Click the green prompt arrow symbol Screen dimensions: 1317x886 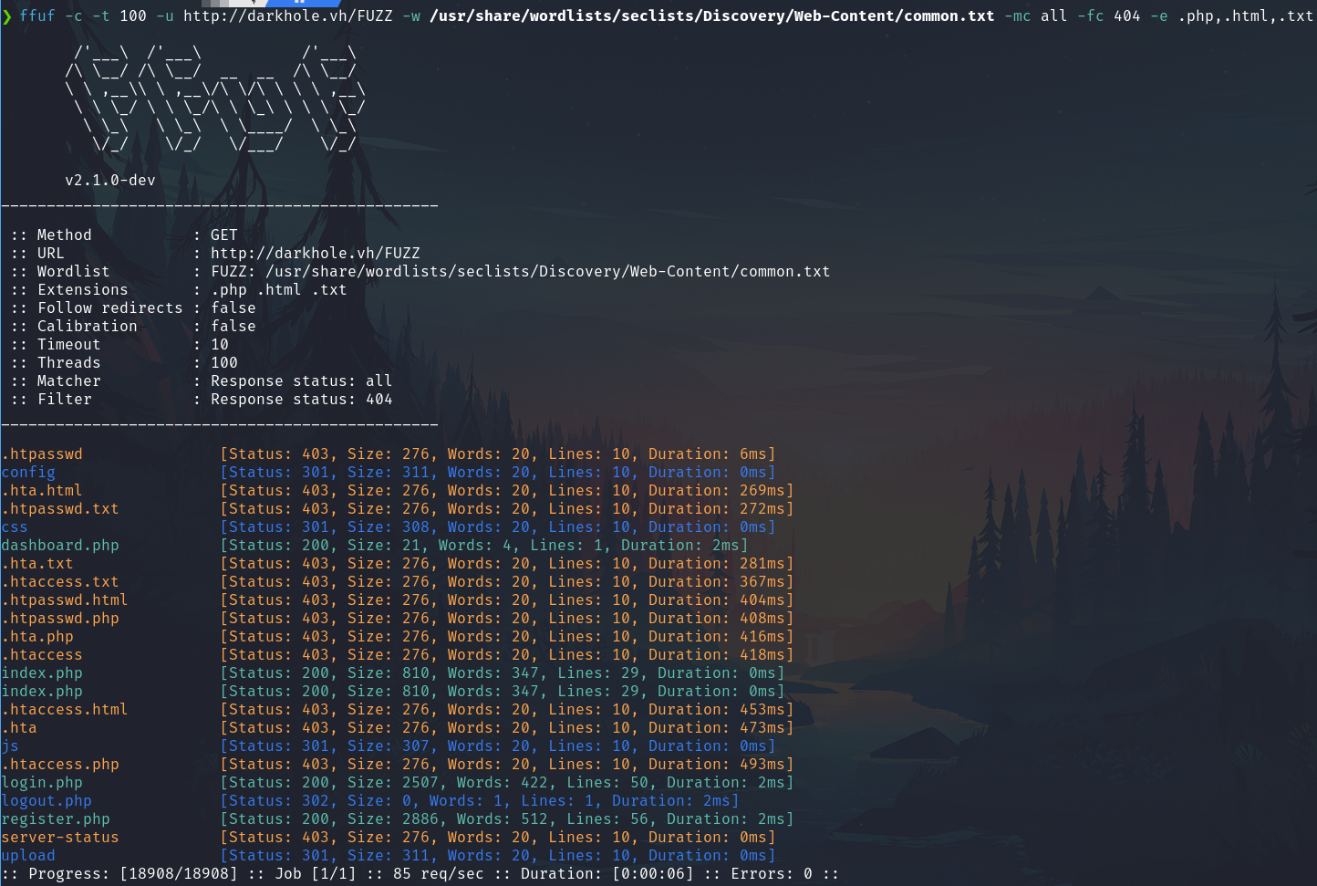tap(7, 16)
